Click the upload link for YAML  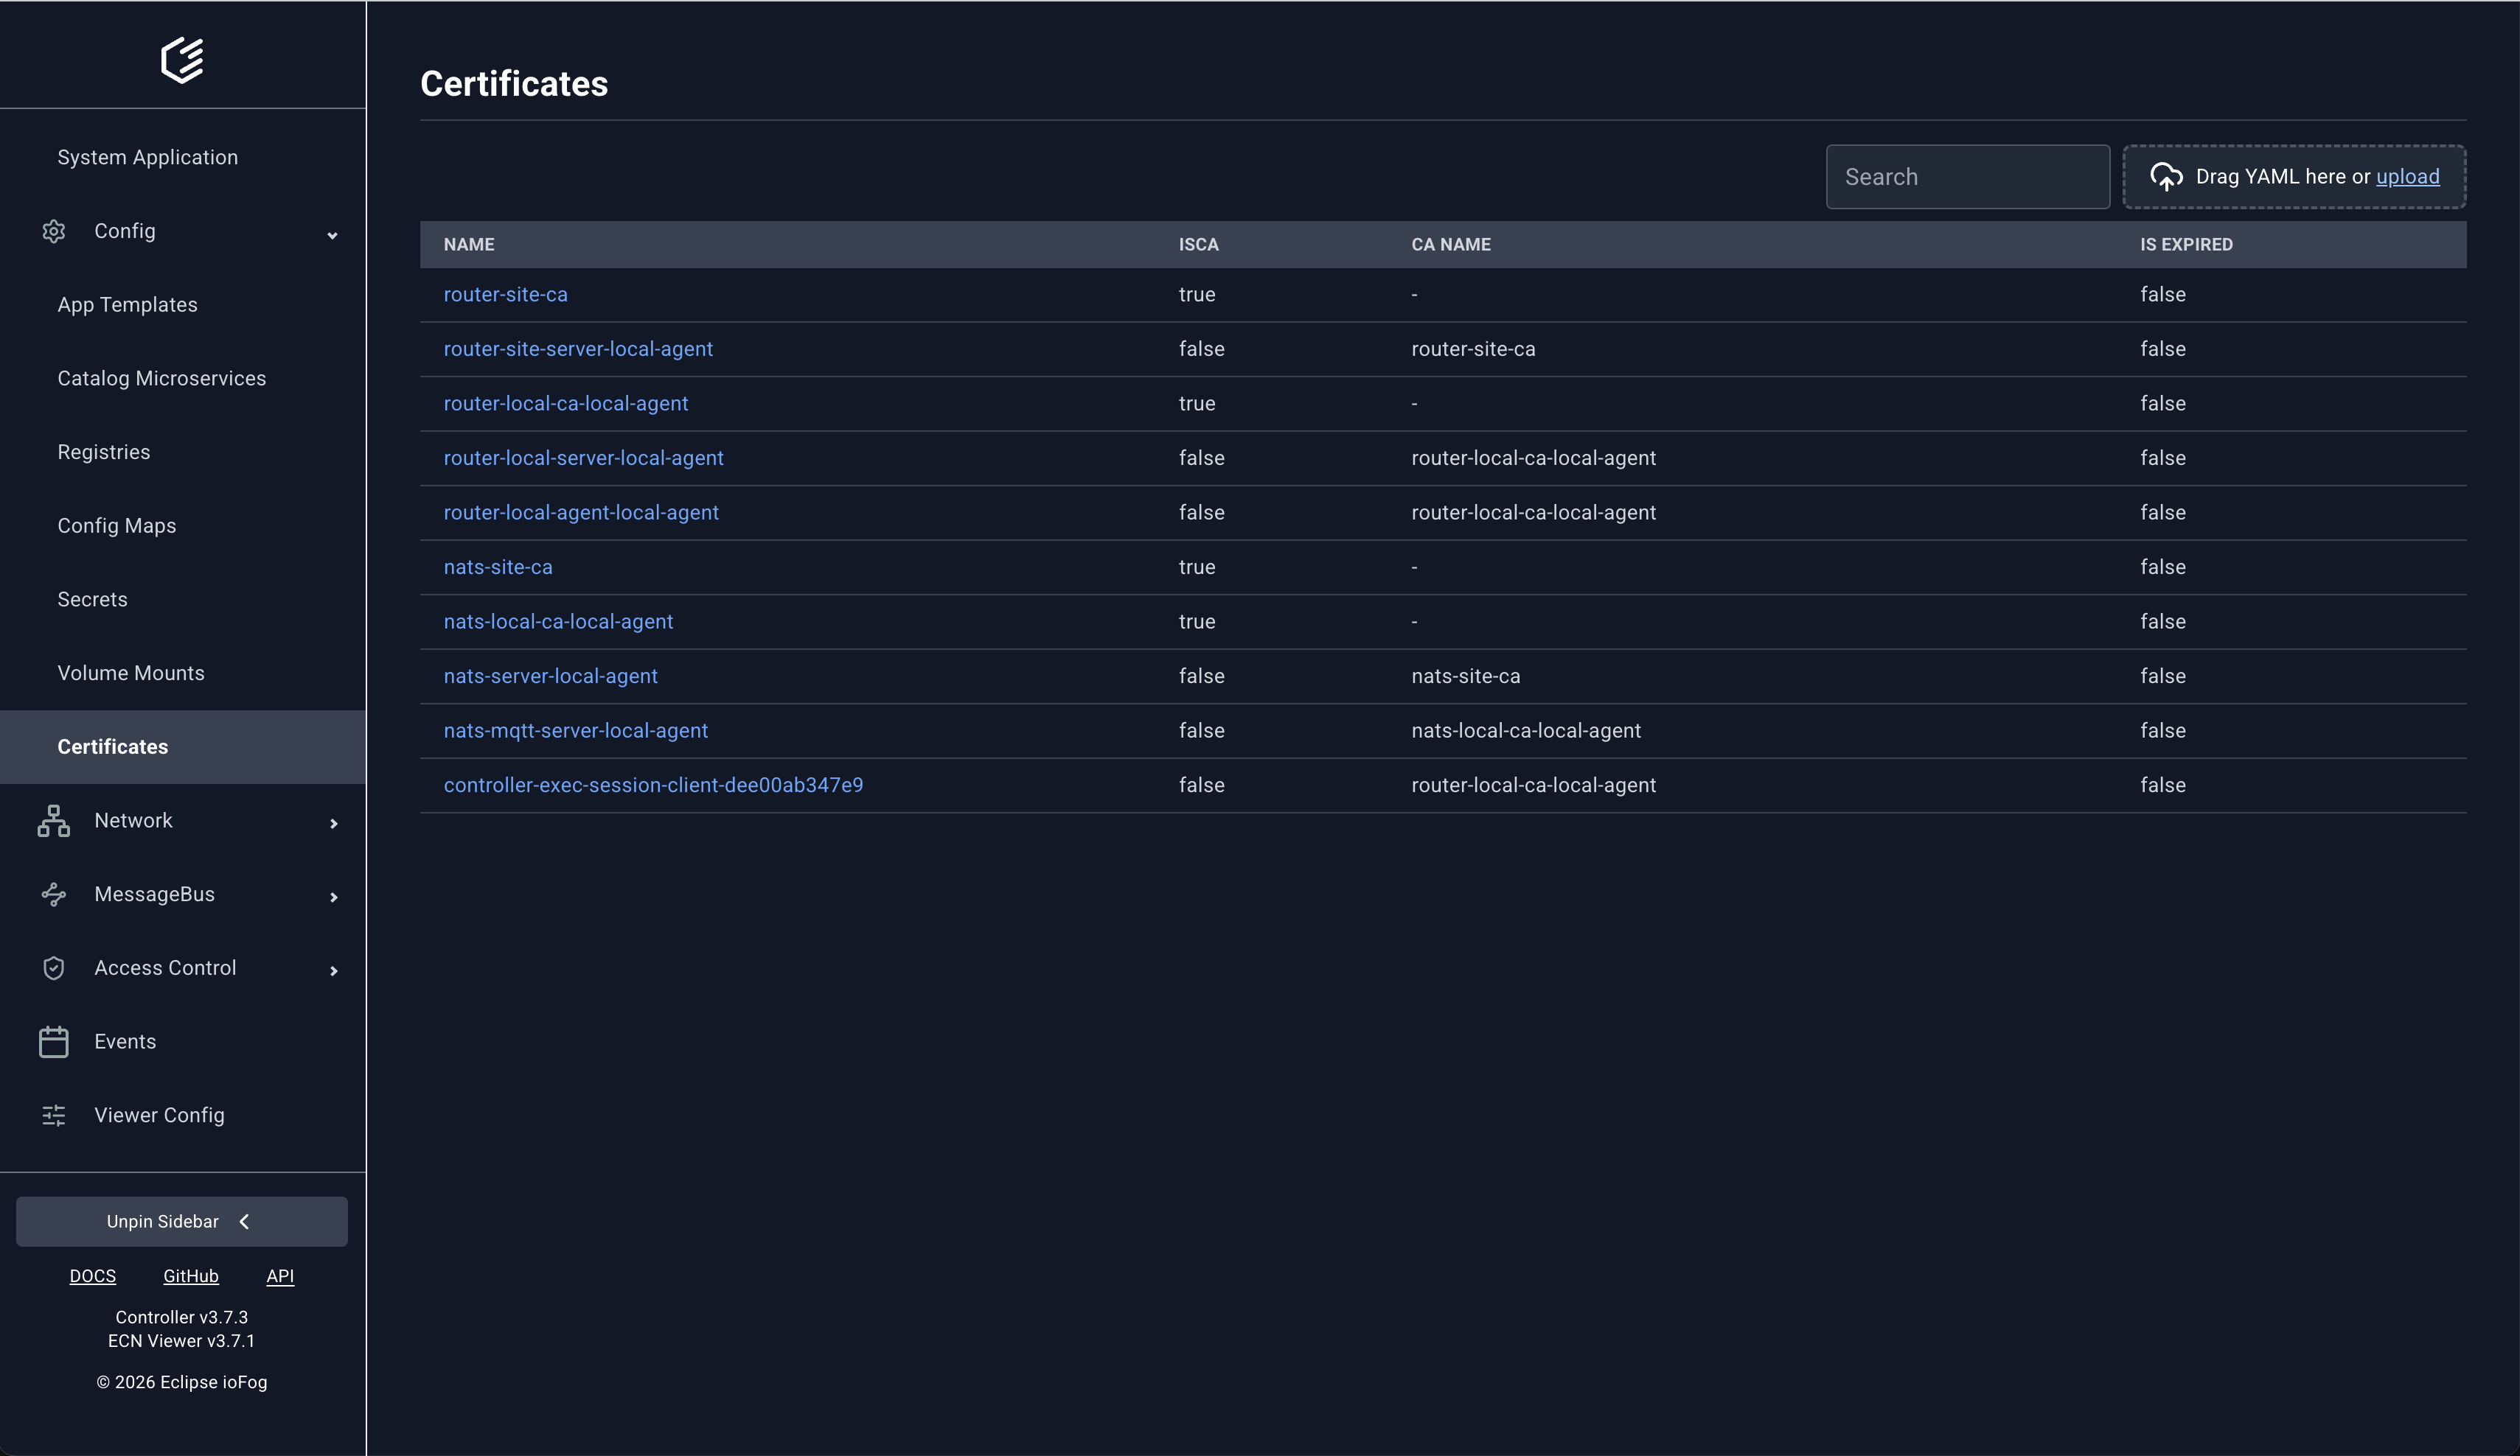tap(2407, 177)
